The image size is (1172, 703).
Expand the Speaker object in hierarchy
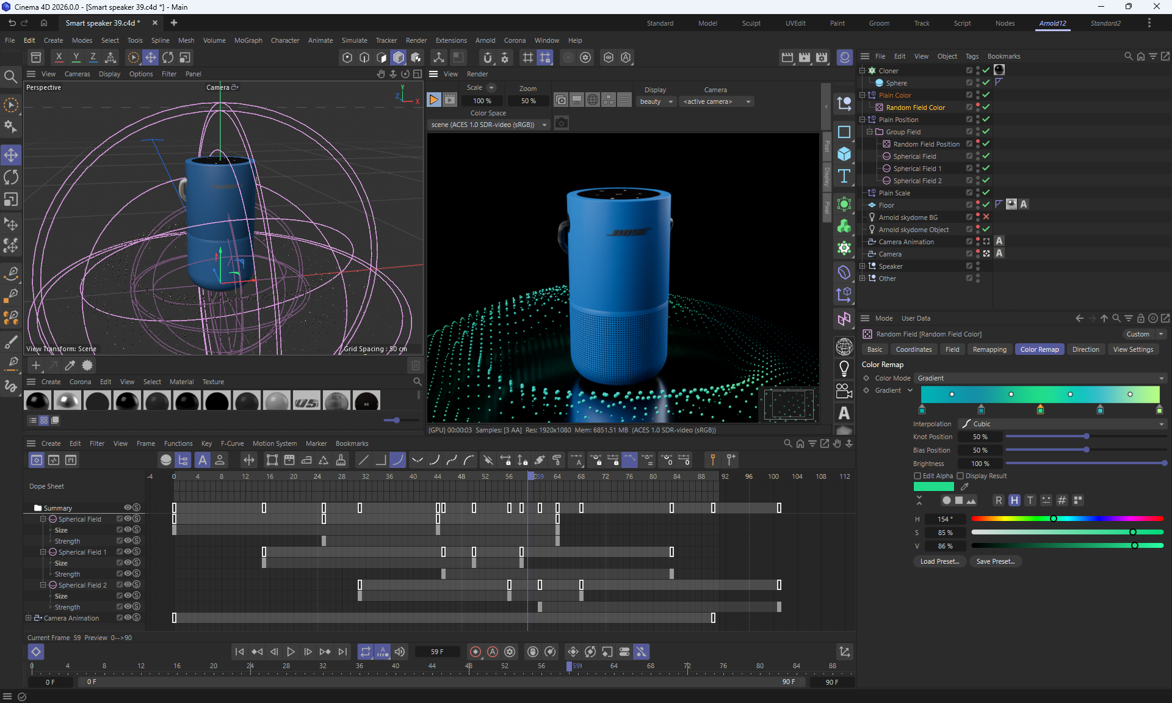click(x=862, y=266)
